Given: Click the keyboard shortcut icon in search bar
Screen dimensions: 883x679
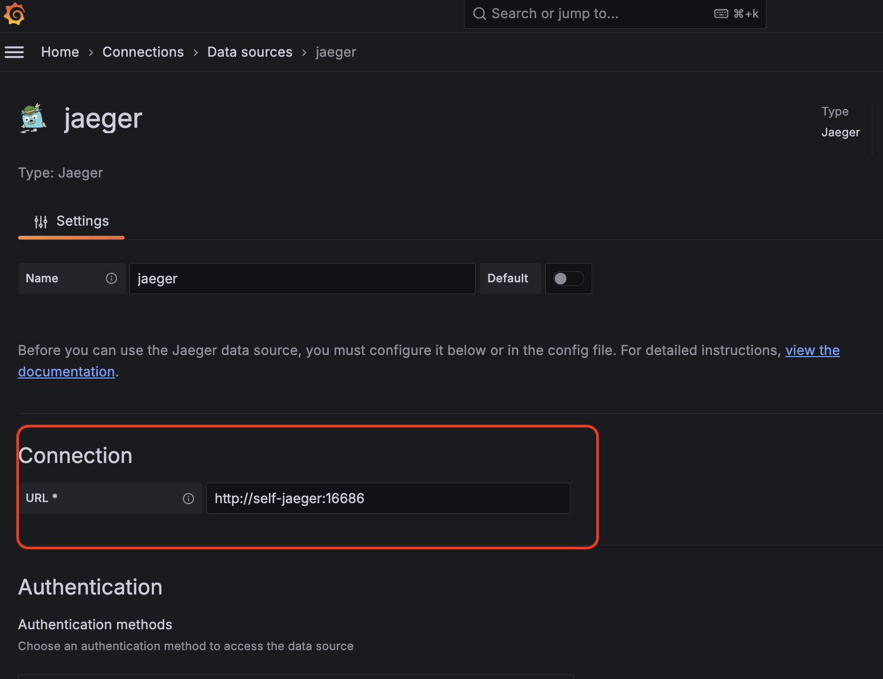Looking at the screenshot, I should pos(721,13).
